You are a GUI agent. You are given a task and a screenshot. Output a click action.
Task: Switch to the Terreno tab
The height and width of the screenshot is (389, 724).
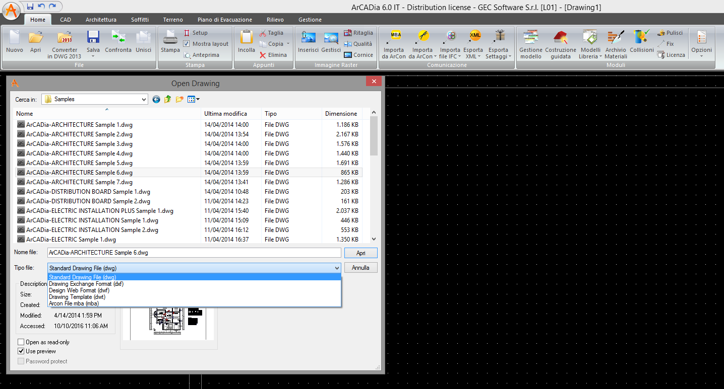pyautogui.click(x=173, y=20)
